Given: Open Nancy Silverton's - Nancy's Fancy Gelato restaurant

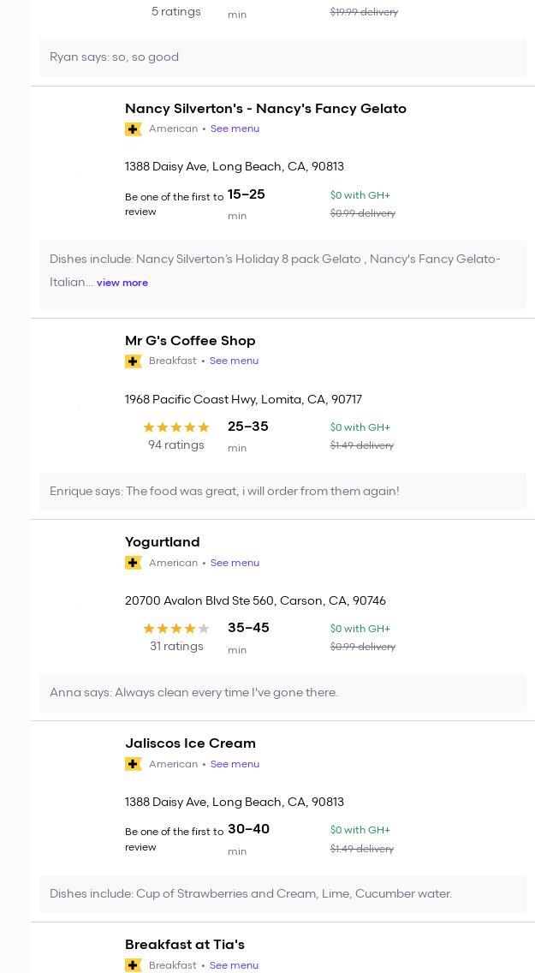Looking at the screenshot, I should (x=265, y=109).
